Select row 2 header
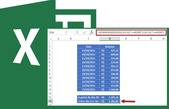Viewport: 169px width, 109px height. point(50,47)
